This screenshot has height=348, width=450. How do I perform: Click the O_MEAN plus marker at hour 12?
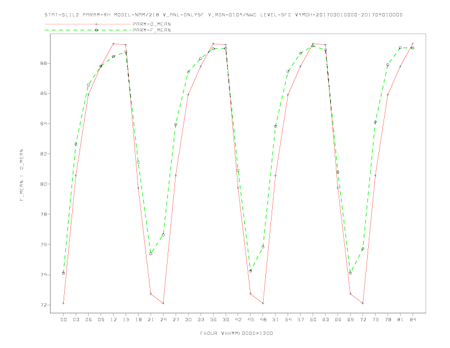(x=114, y=44)
